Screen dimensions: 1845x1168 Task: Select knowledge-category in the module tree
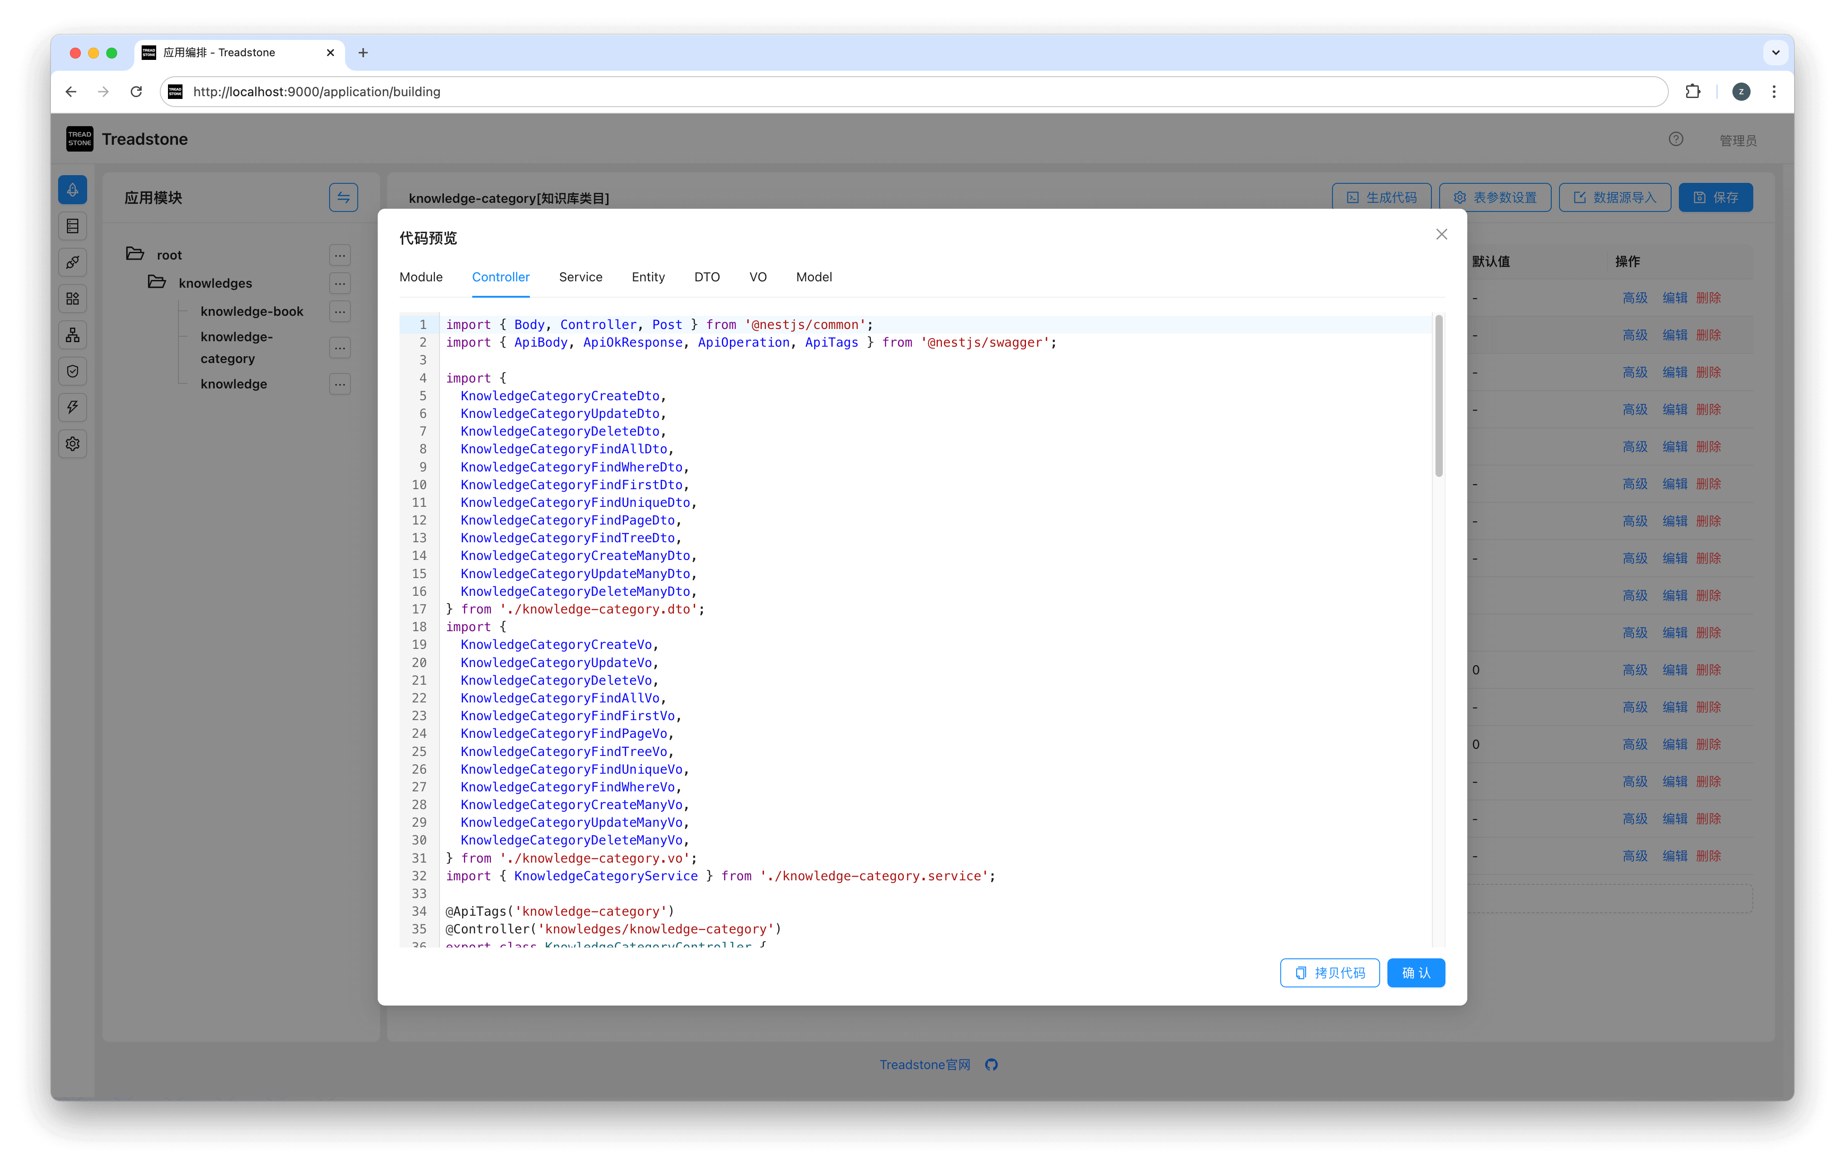click(237, 348)
